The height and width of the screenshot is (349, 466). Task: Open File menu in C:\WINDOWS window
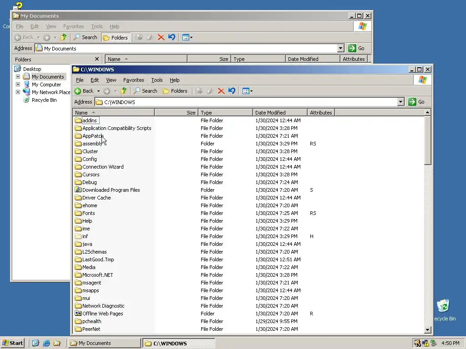pos(80,80)
